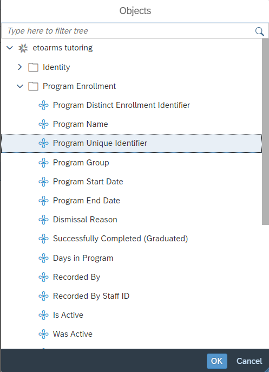Screen dimensions: 269x372
Task: Click the dimension icon beside Days in Program
Action: (x=43, y=258)
